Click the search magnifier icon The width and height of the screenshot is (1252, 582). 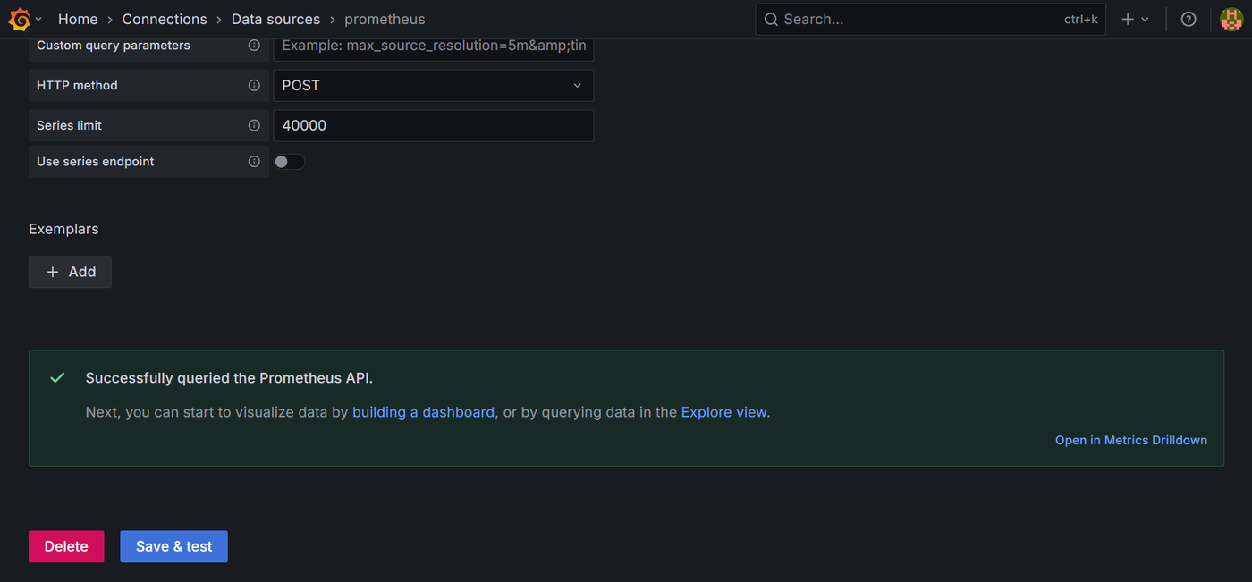pos(771,19)
